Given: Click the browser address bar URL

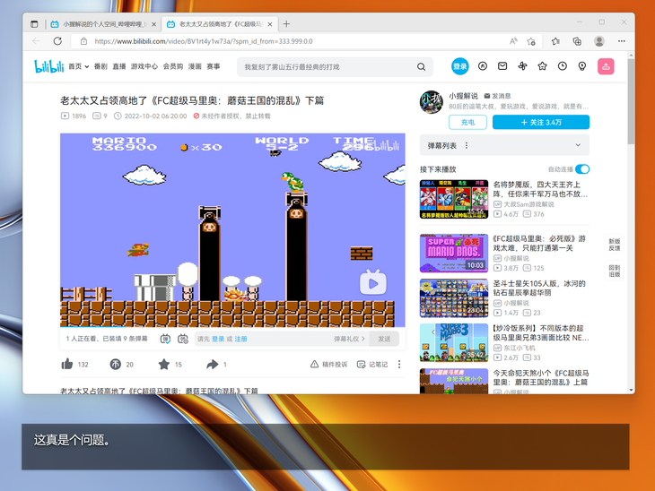Looking at the screenshot, I should [x=204, y=41].
